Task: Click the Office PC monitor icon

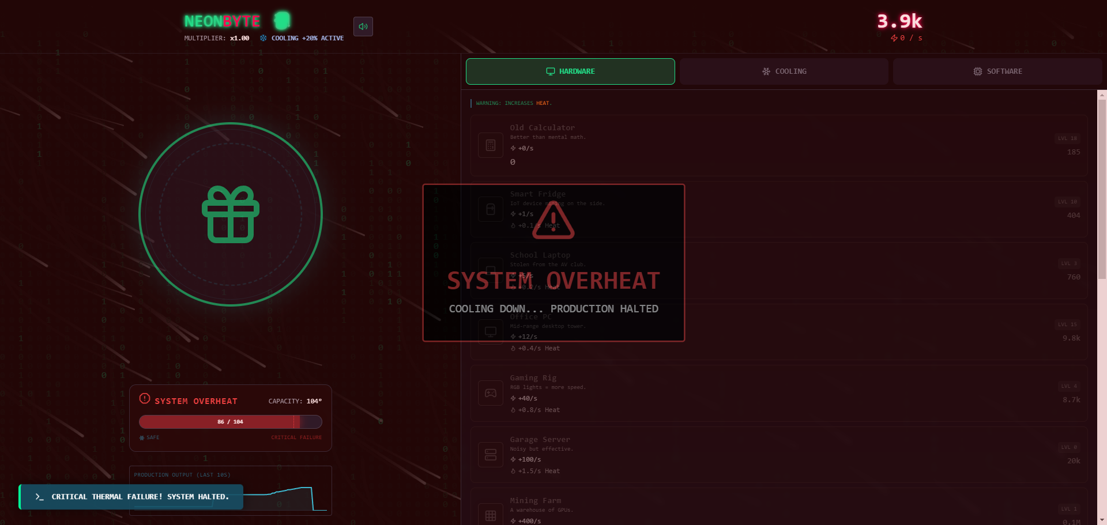Action: tap(491, 331)
